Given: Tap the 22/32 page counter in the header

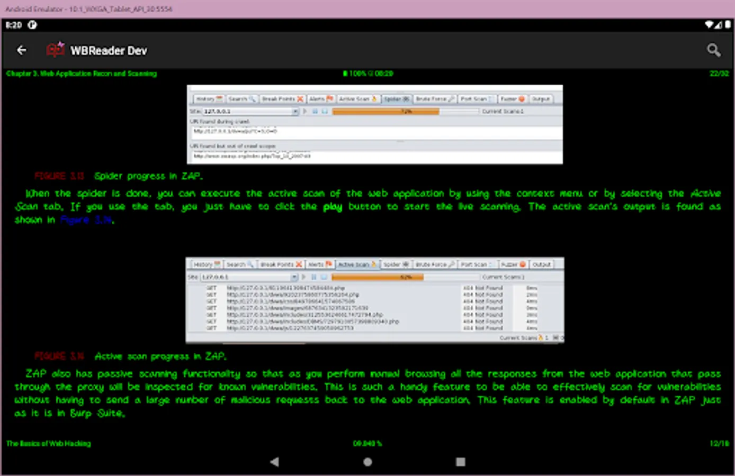Looking at the screenshot, I should tap(719, 74).
